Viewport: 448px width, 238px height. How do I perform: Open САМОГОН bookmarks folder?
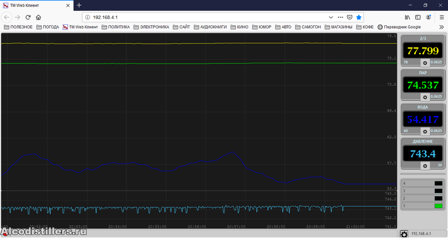pos(308,27)
